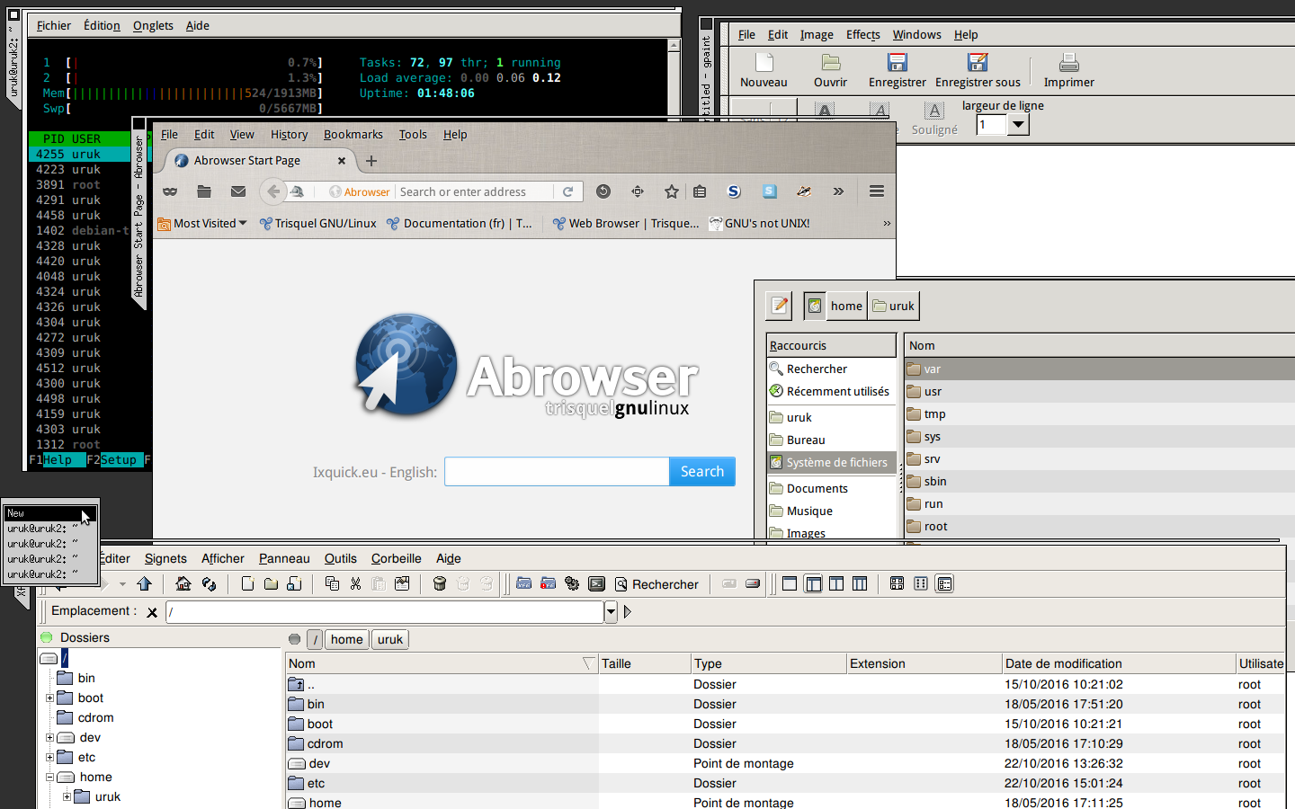Open Corbeille menu in Xfe file manager
Viewport: 1295px width, 809px height.
[397, 558]
